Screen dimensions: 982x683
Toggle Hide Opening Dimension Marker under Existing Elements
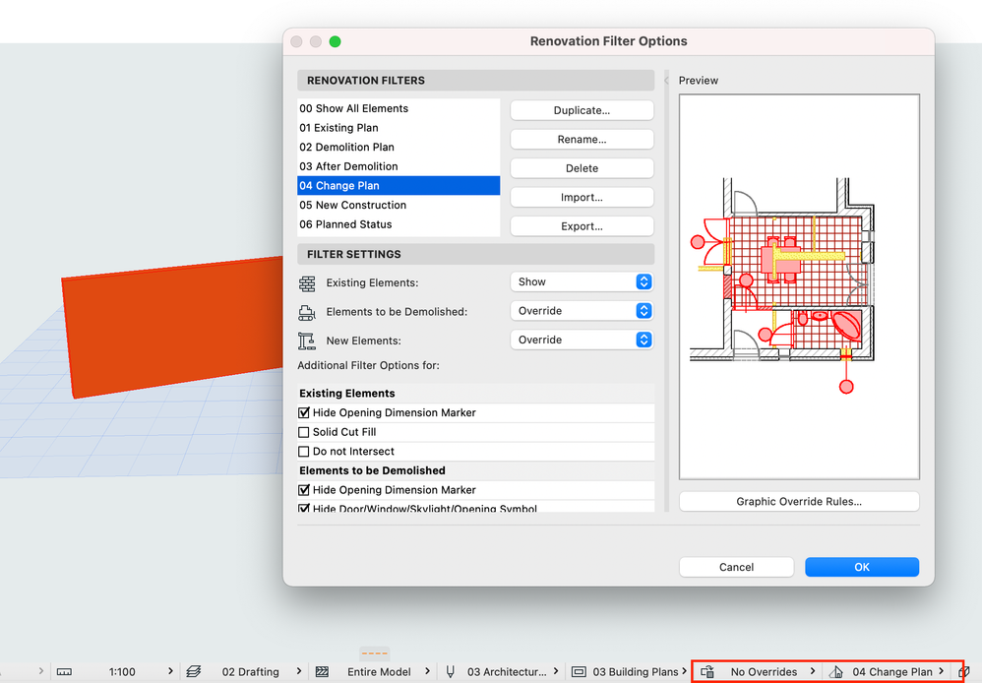(x=304, y=413)
